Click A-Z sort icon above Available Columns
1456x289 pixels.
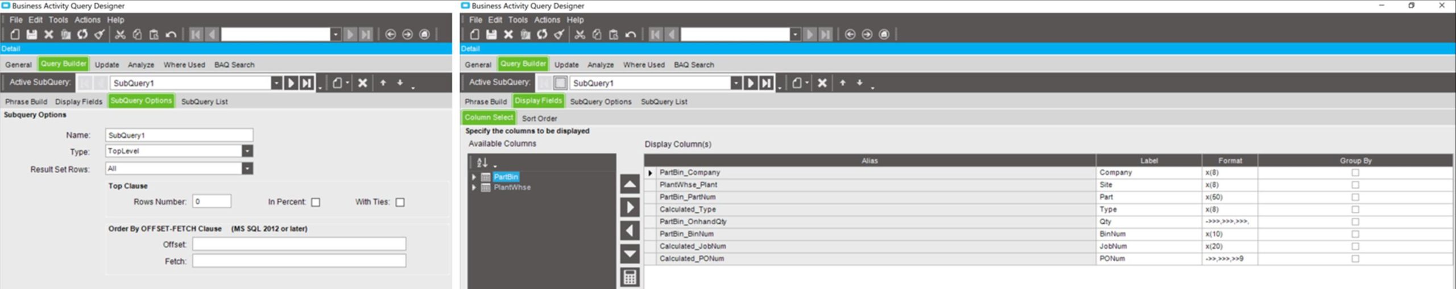pos(482,162)
